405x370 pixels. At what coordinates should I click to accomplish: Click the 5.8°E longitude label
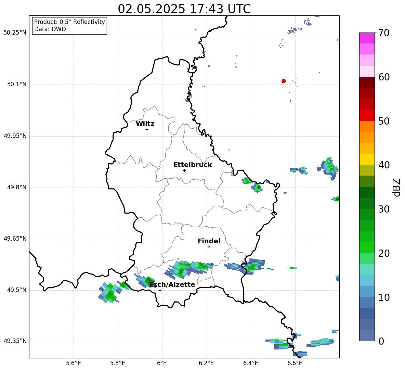(x=118, y=363)
